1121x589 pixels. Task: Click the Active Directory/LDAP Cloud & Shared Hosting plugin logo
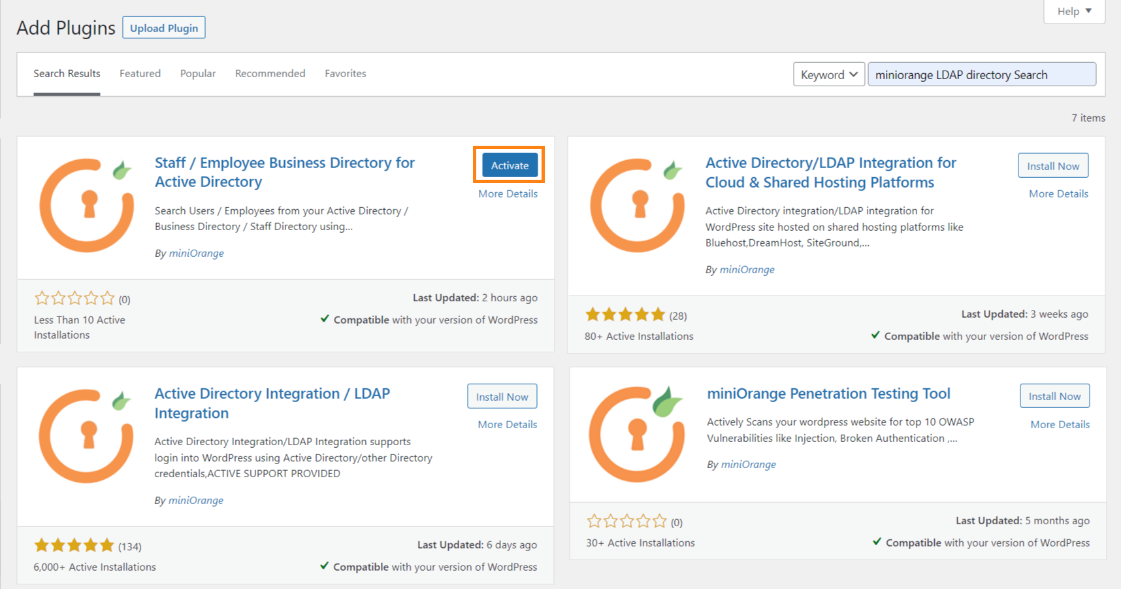(x=638, y=205)
